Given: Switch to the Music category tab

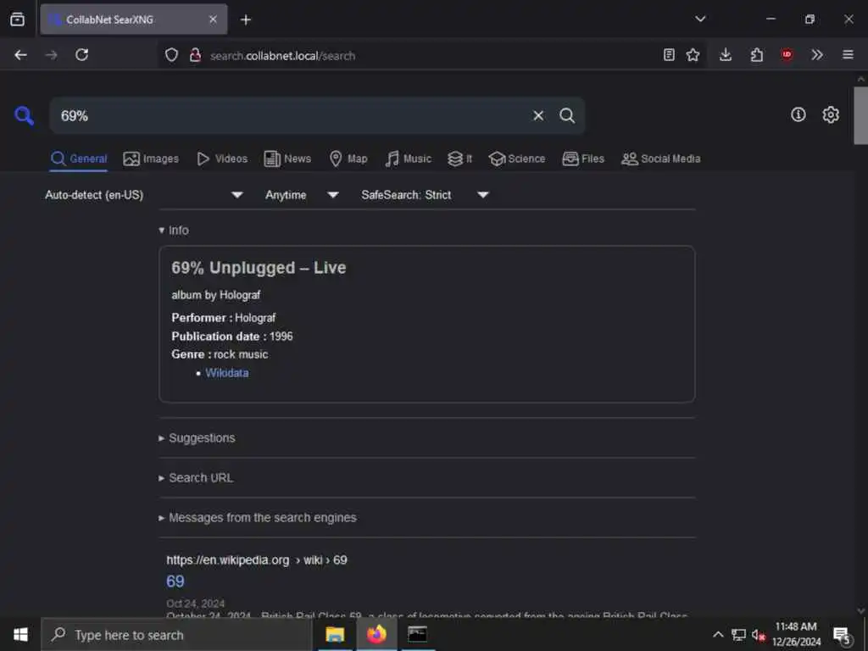Looking at the screenshot, I should [x=408, y=159].
